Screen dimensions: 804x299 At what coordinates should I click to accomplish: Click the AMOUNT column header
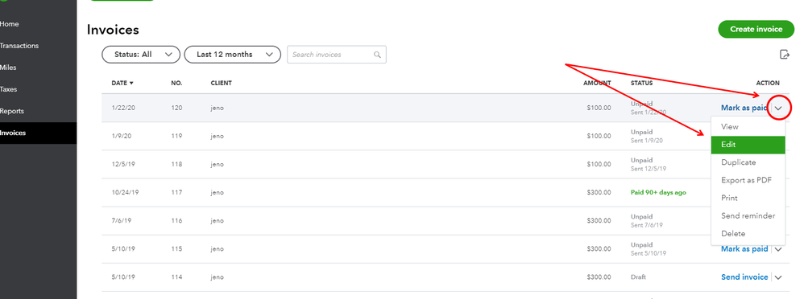597,83
